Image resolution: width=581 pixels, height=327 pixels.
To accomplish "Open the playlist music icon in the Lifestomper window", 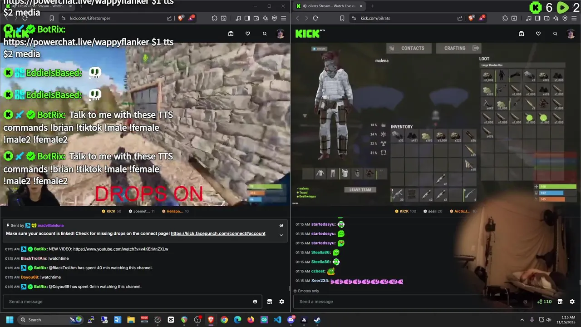I will pyautogui.click(x=238, y=18).
